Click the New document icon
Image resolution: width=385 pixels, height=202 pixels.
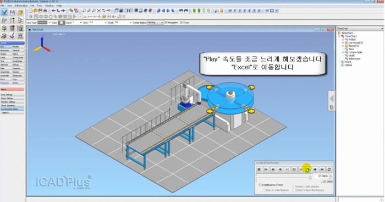pos(31,10)
